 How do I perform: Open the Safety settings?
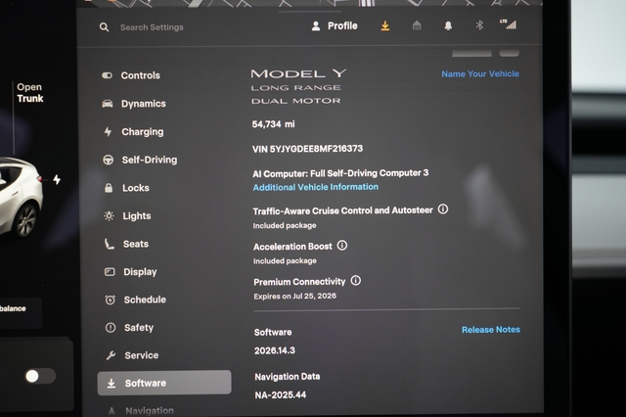[129, 328]
